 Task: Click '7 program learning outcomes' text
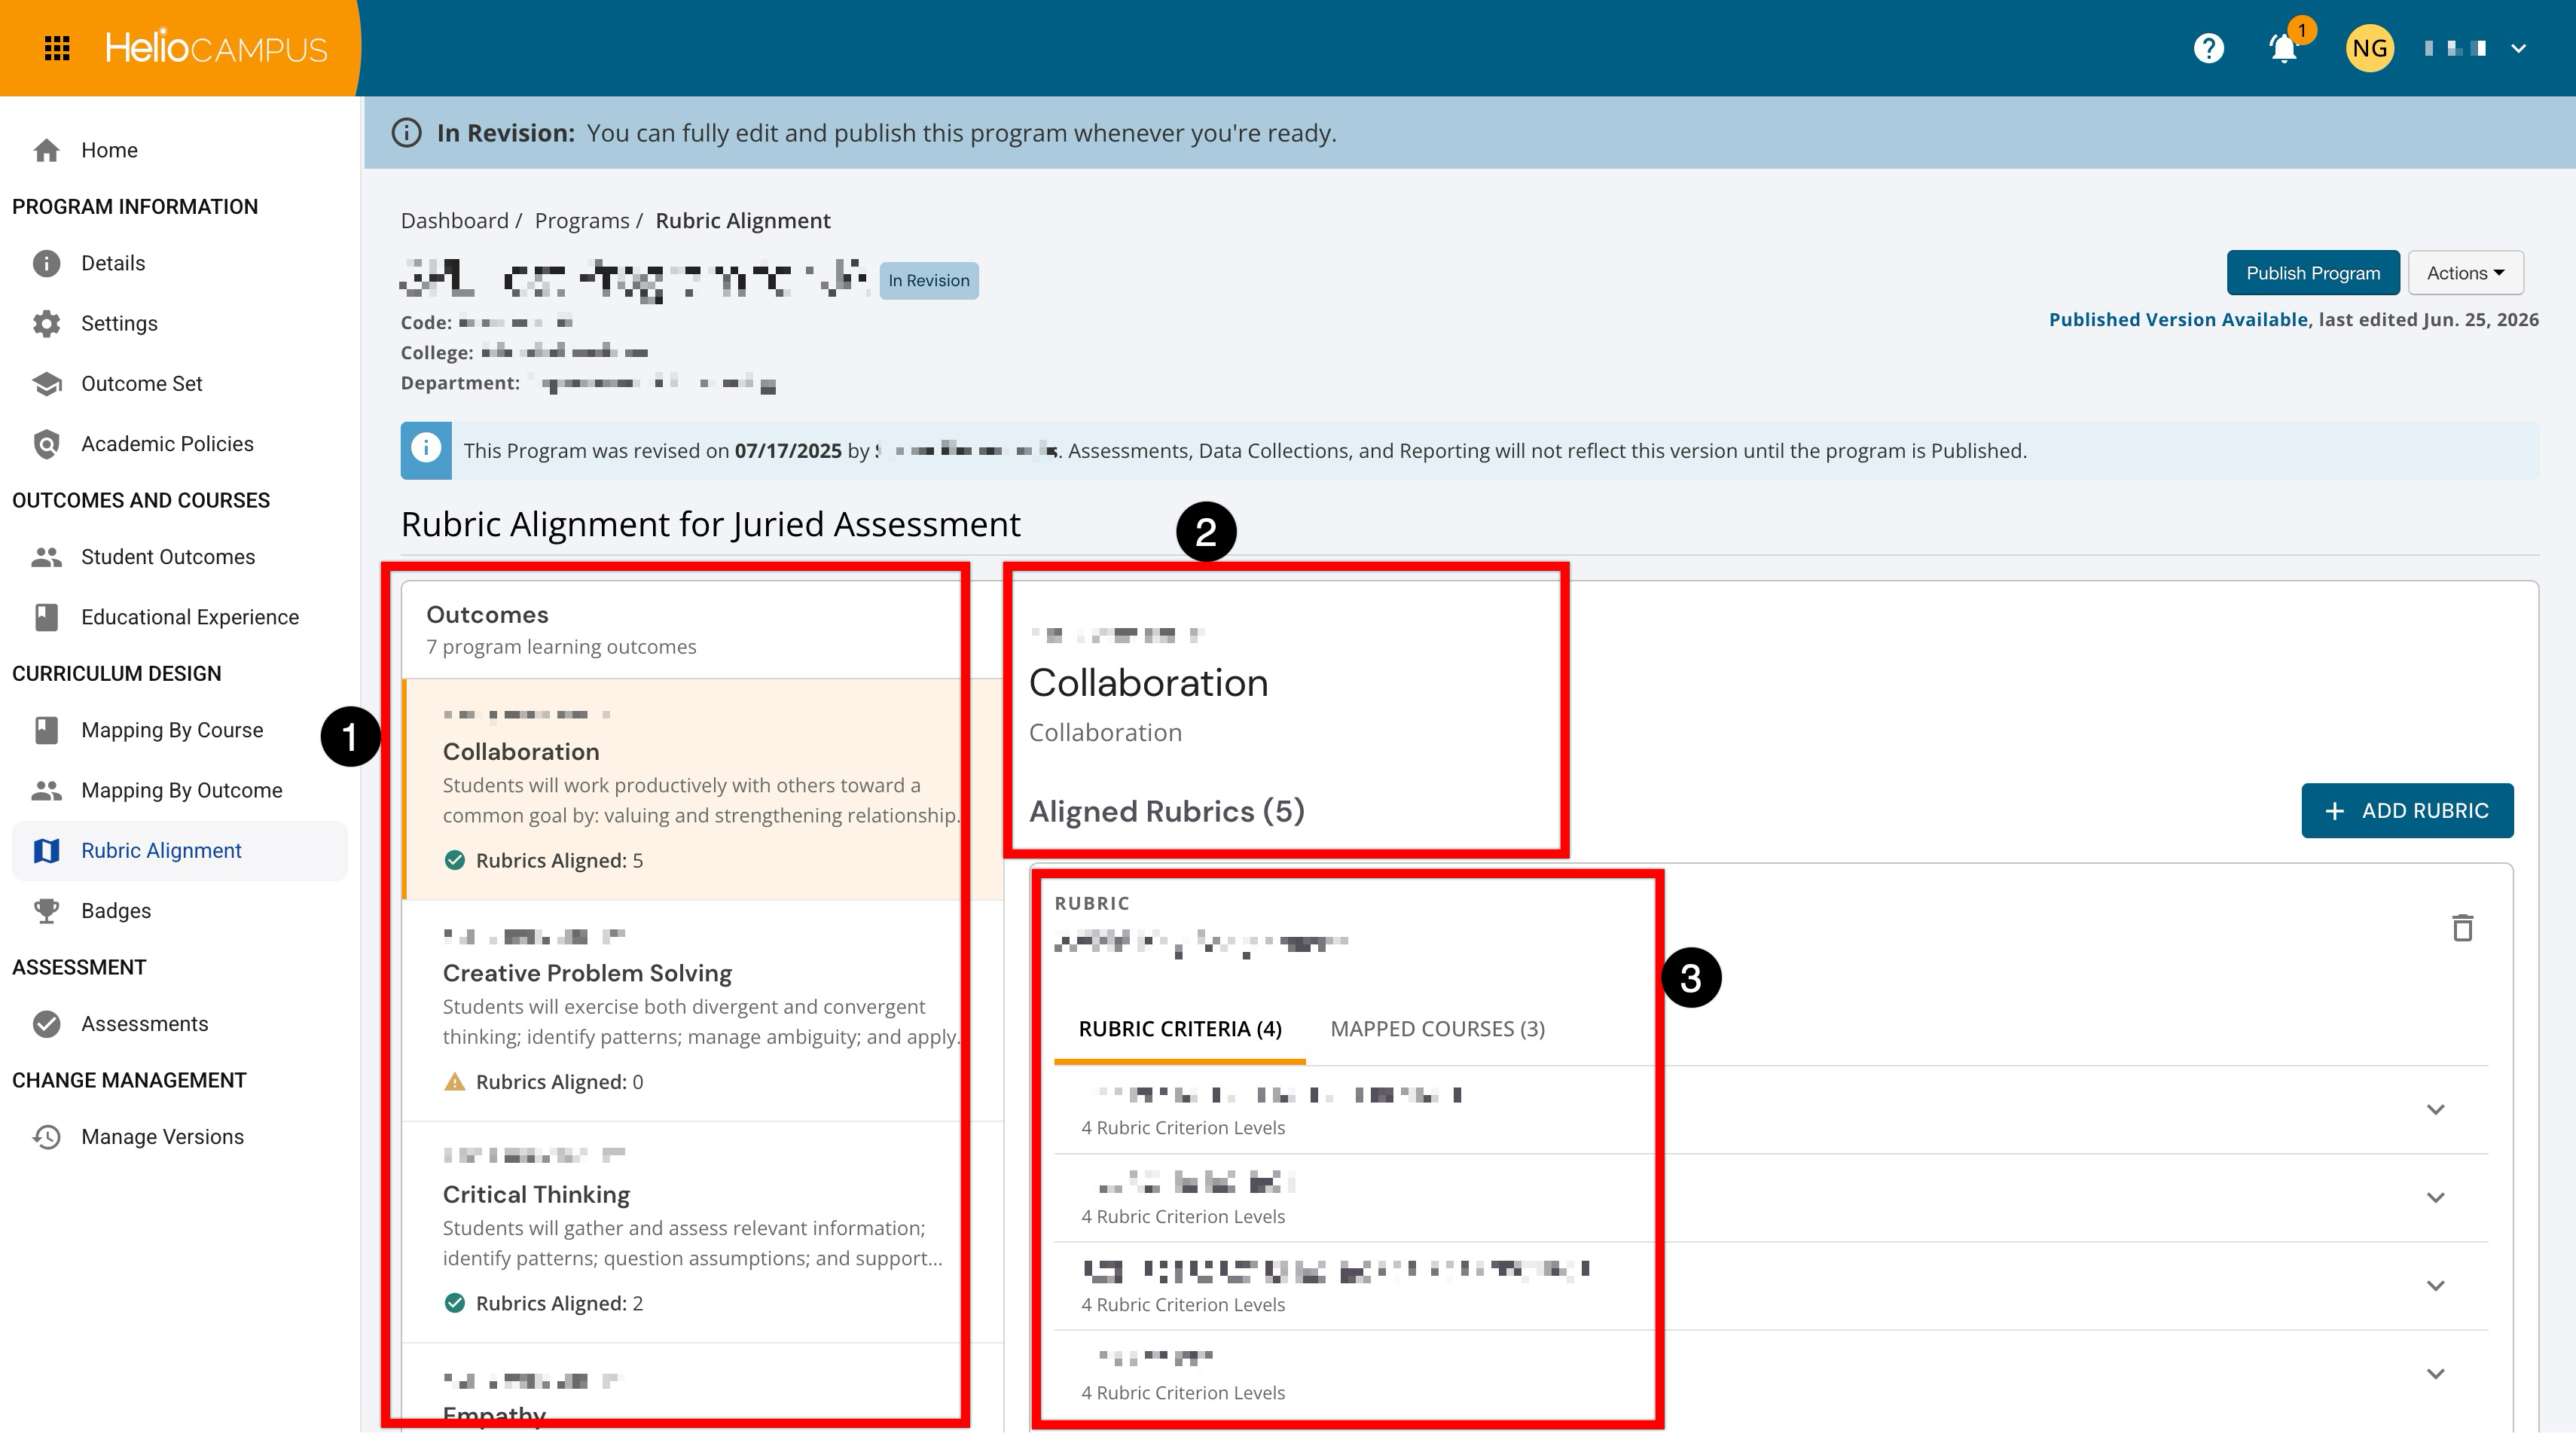[561, 647]
